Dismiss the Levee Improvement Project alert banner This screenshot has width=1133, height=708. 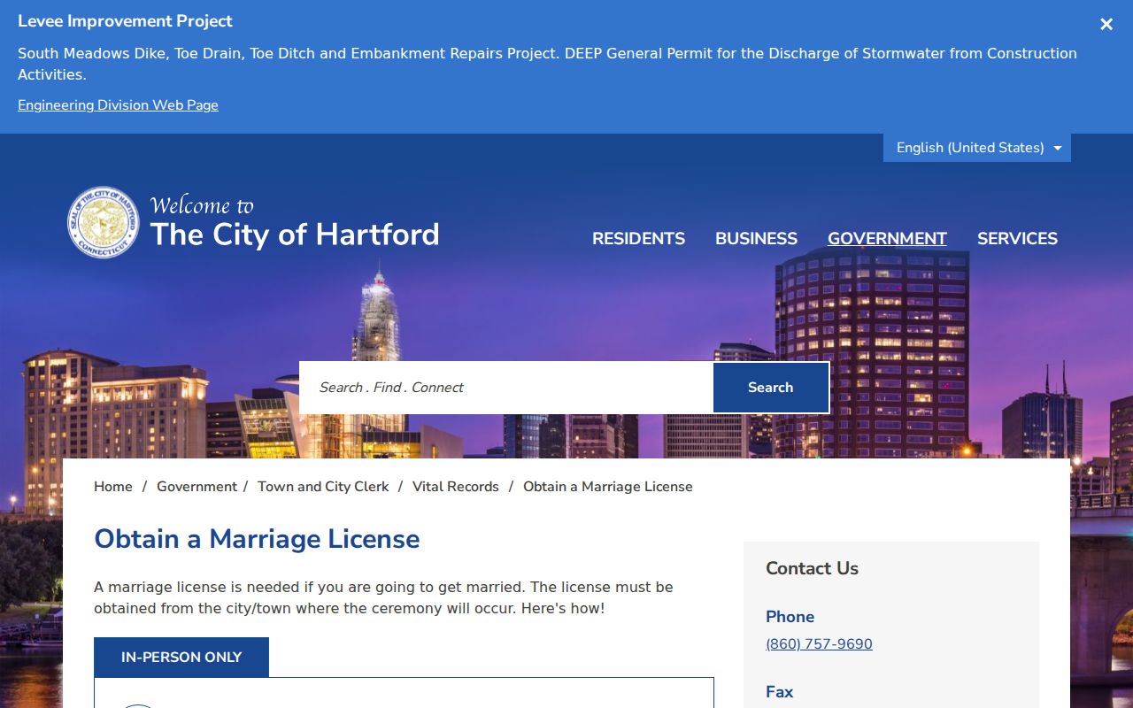(1106, 25)
